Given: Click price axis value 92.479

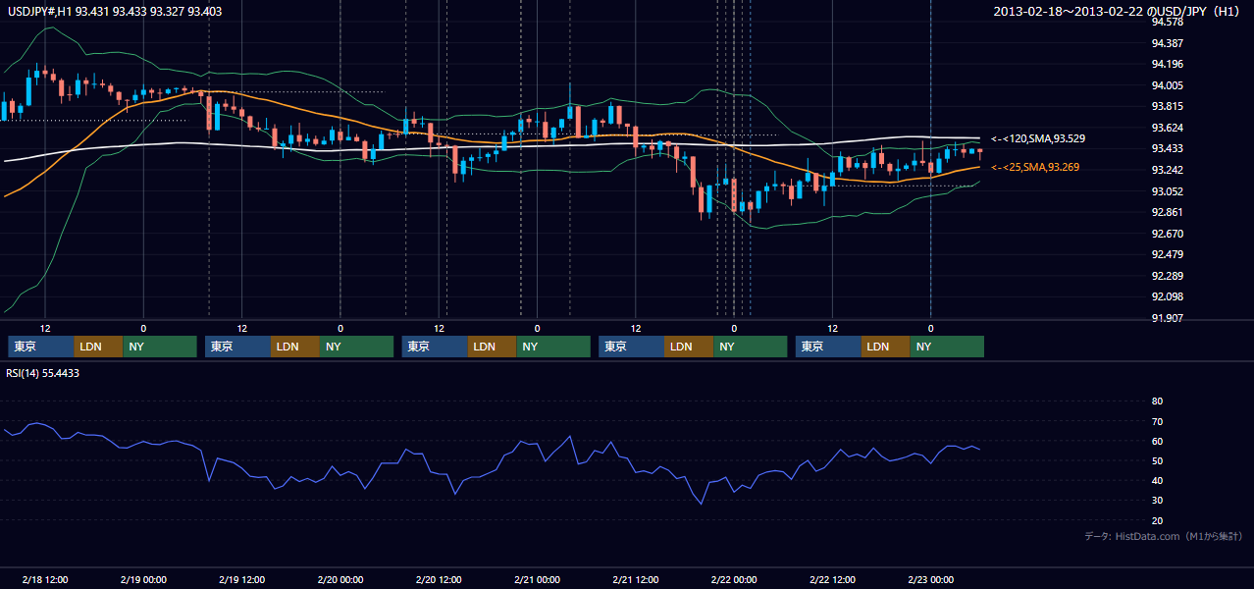Looking at the screenshot, I should (x=1167, y=254).
